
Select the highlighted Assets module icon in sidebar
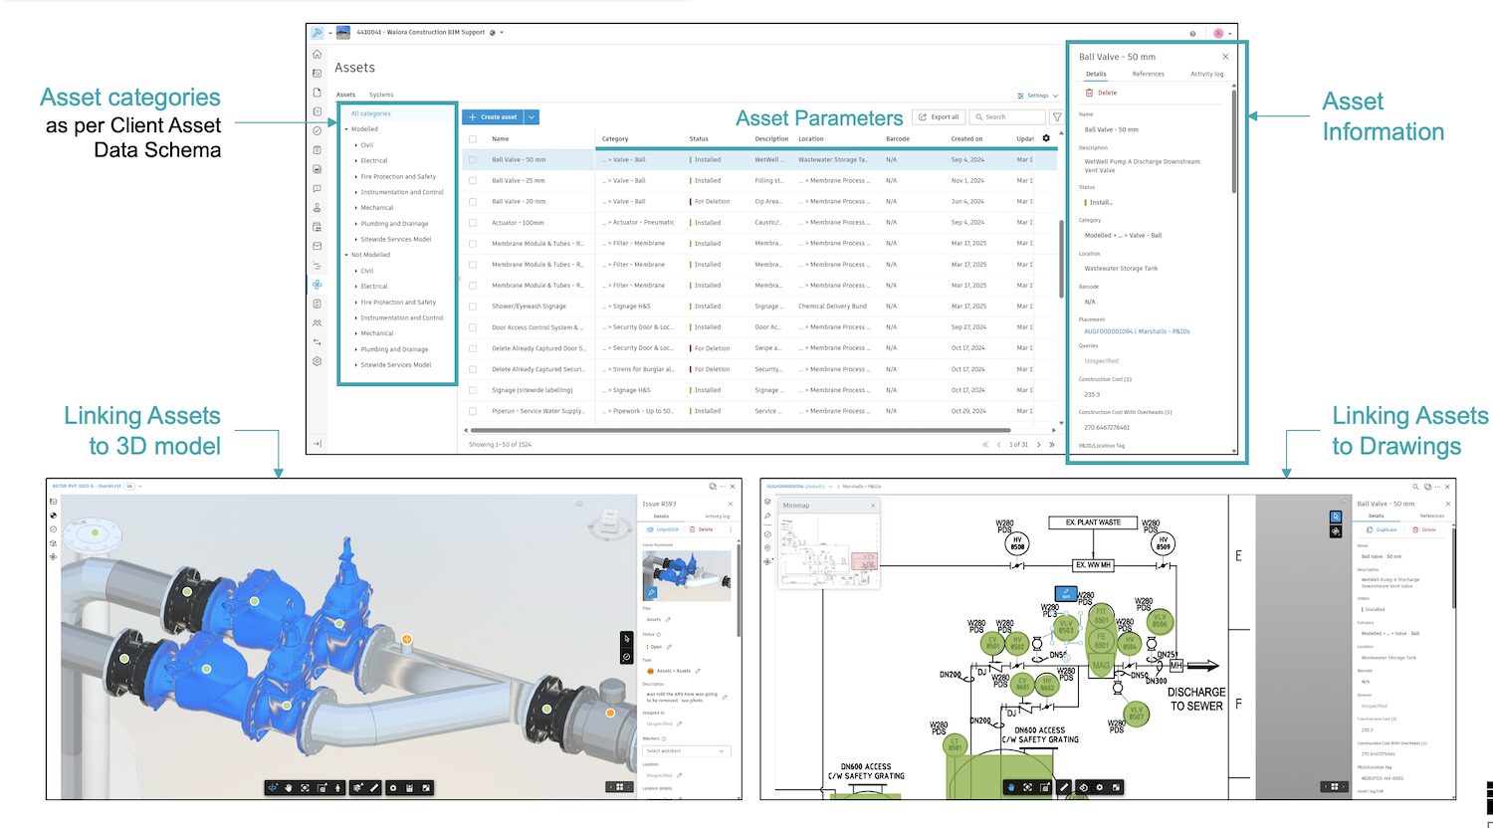[x=317, y=285]
